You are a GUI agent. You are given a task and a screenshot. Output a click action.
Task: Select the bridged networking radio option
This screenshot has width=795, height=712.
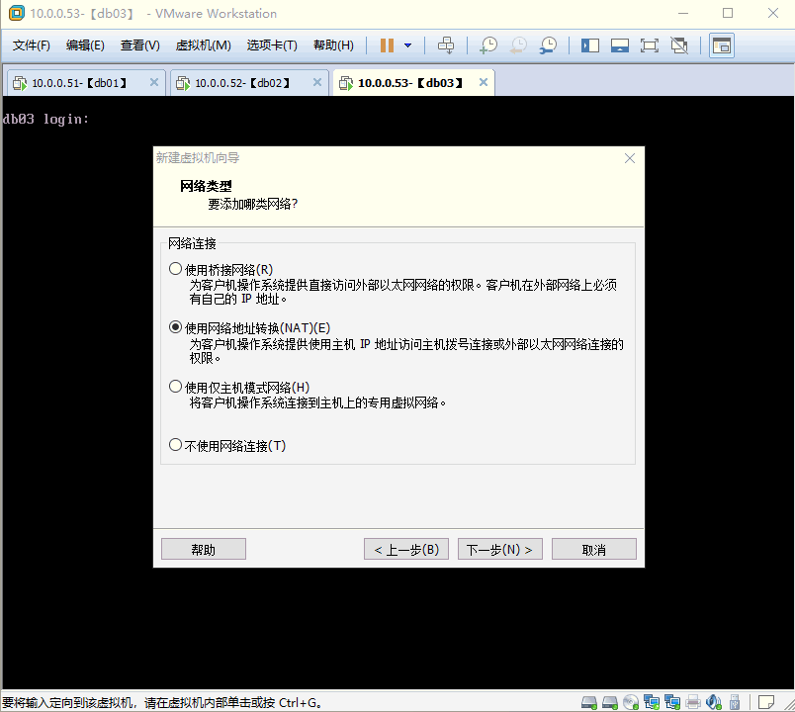175,268
